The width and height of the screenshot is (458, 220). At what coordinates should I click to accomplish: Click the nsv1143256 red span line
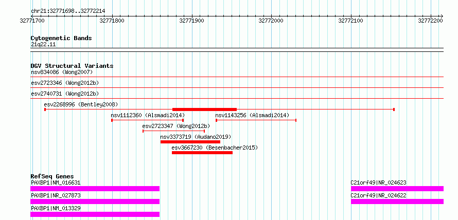click(x=256, y=120)
